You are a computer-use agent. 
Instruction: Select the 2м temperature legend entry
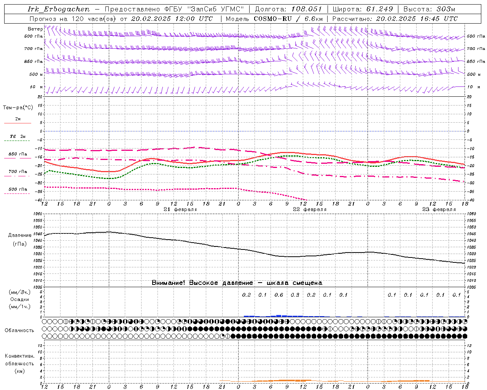click(x=18, y=119)
